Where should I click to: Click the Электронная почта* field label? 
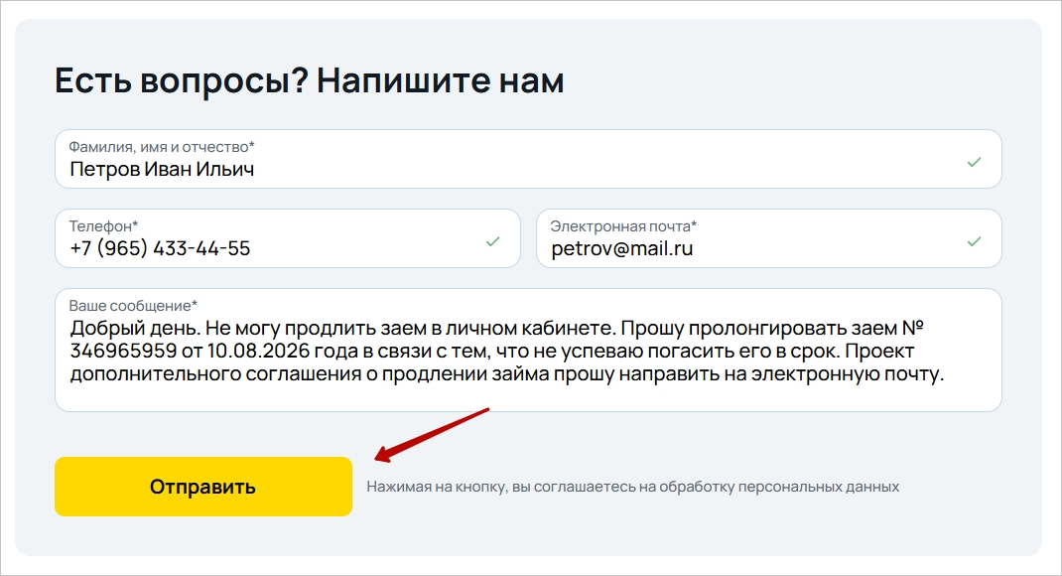point(623,225)
